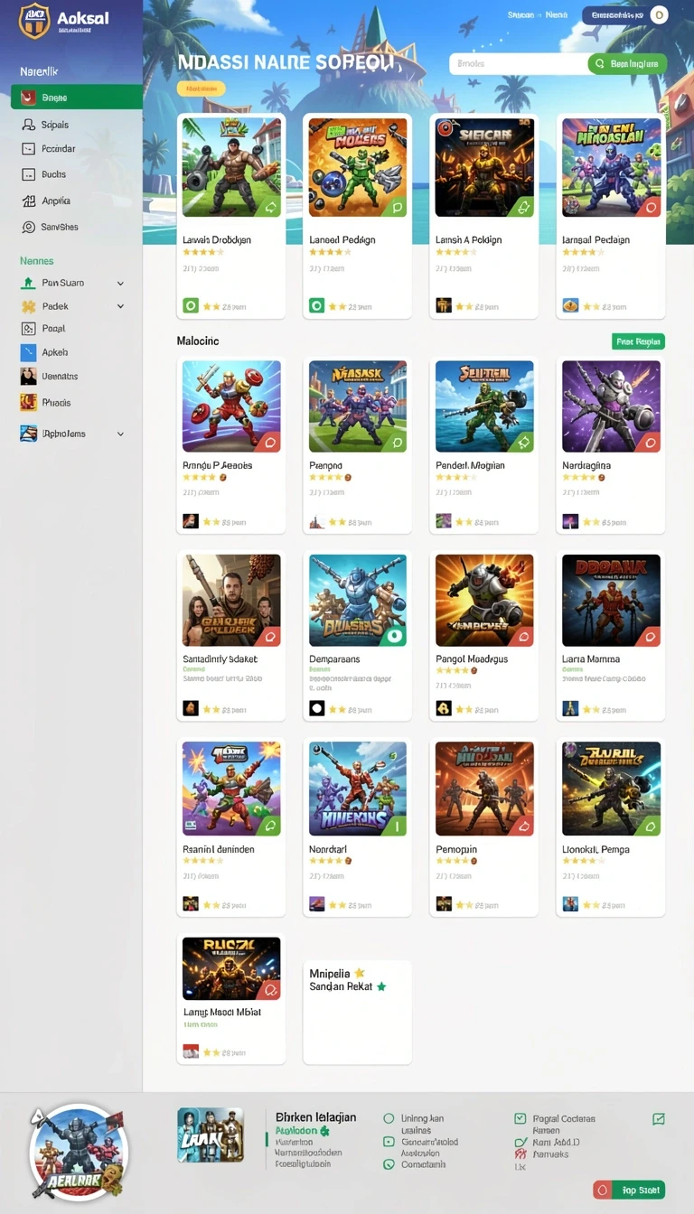Click the yellow tag under banner title
The image size is (694, 1214).
click(x=202, y=89)
